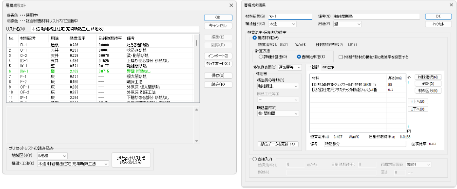Select green row 6 IW-1 界壁 断熱なし

[100, 71]
